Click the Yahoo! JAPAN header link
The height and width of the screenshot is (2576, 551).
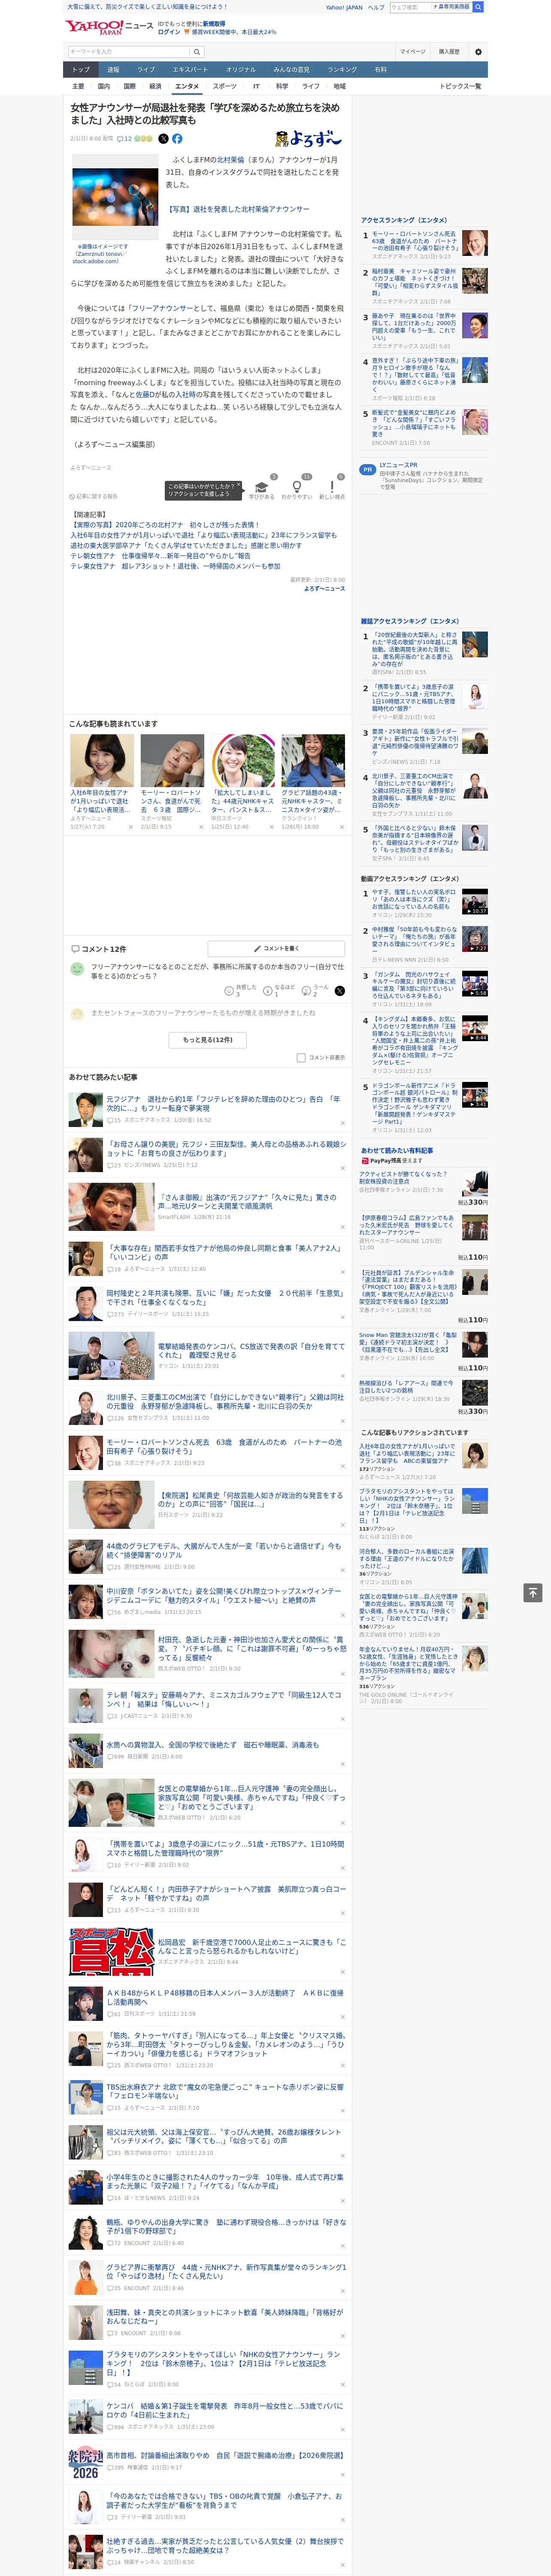[344, 7]
